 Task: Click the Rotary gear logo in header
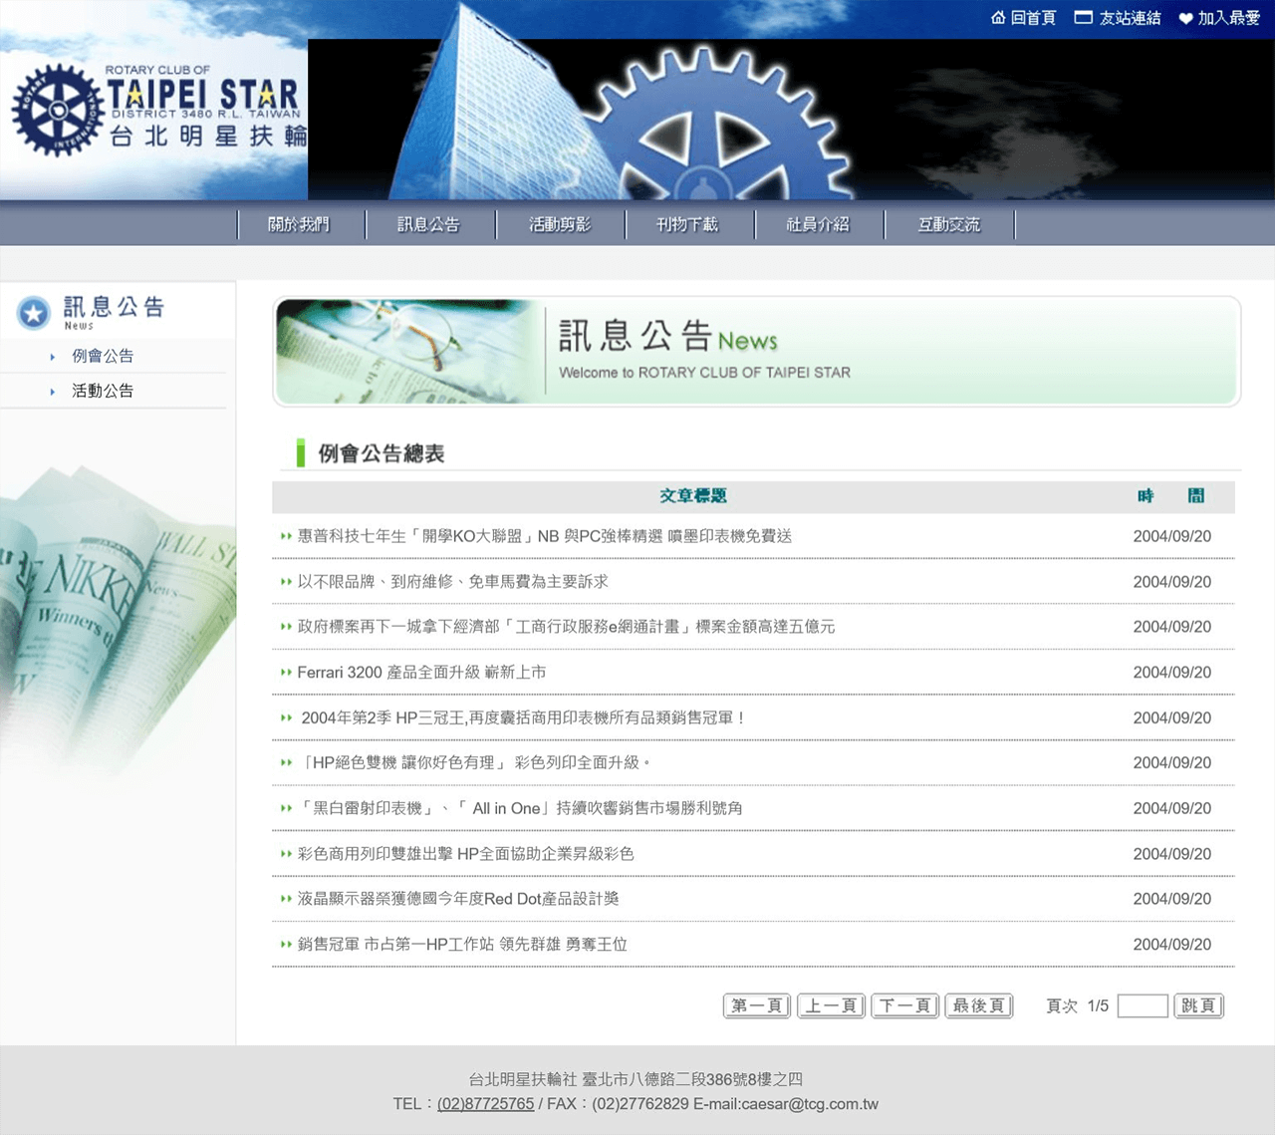tap(58, 110)
